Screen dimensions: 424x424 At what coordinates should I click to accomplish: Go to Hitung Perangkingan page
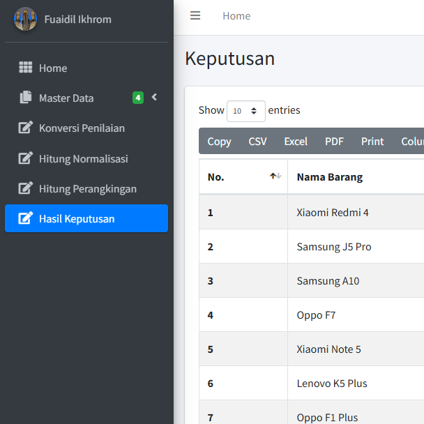(87, 188)
